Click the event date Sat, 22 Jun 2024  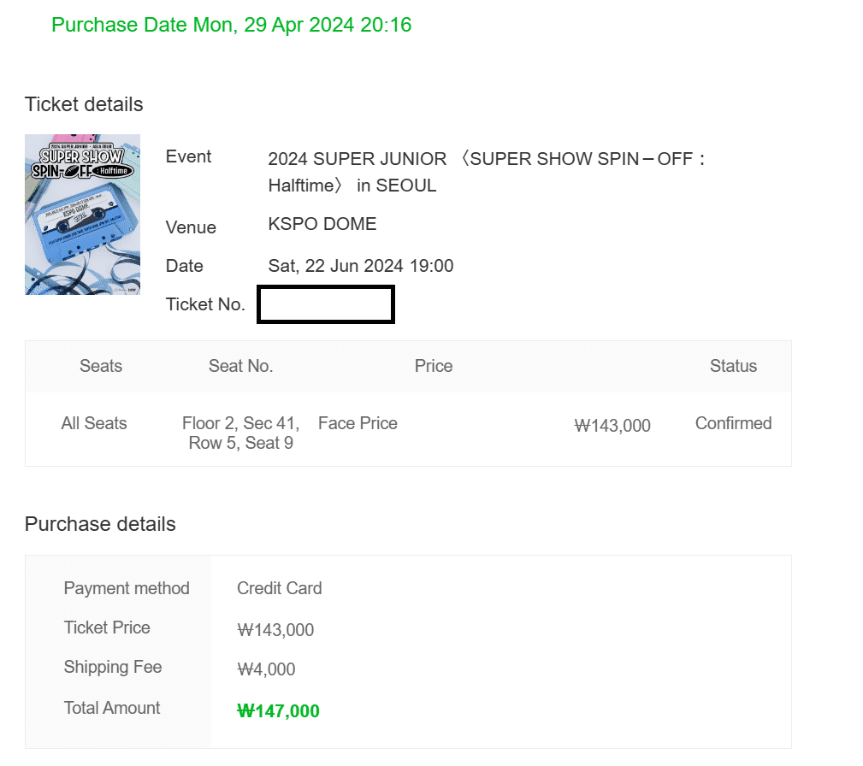coord(361,266)
